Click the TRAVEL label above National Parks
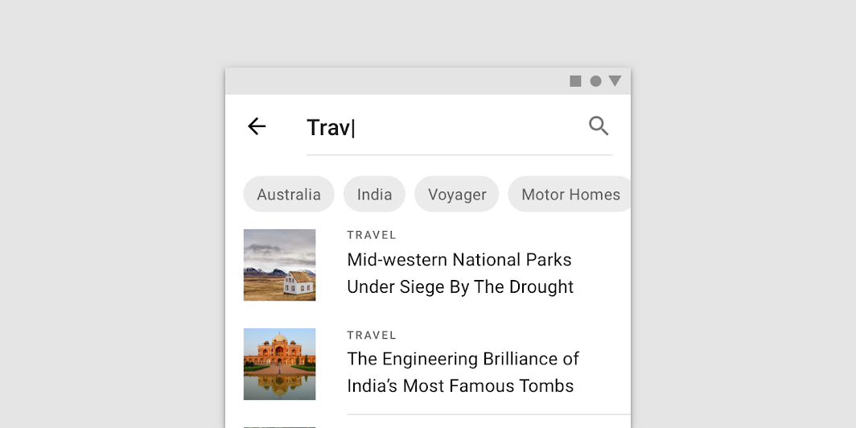856x428 pixels. [x=372, y=235]
